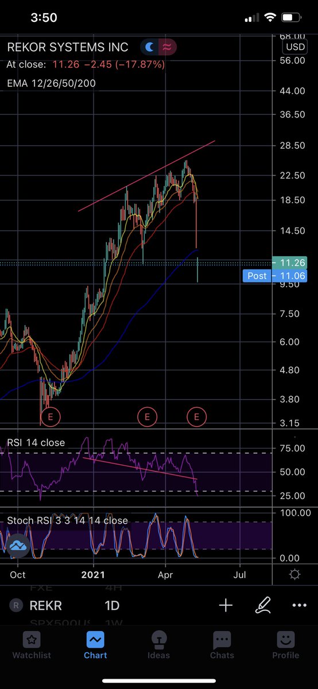Switch to the Chart tab
This screenshot has width=318, height=689.
pos(95,645)
